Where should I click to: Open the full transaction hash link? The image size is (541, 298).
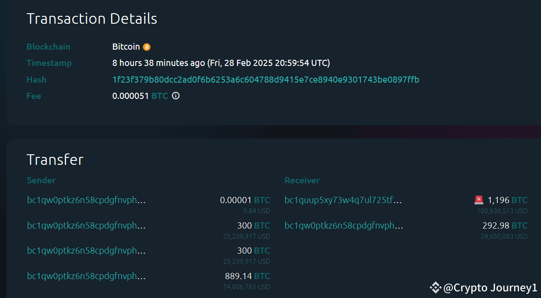click(266, 80)
